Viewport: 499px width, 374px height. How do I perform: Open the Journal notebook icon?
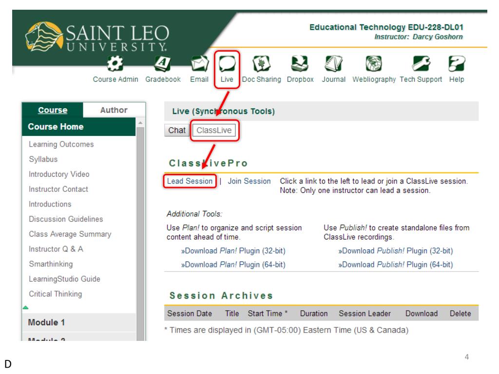pos(333,64)
